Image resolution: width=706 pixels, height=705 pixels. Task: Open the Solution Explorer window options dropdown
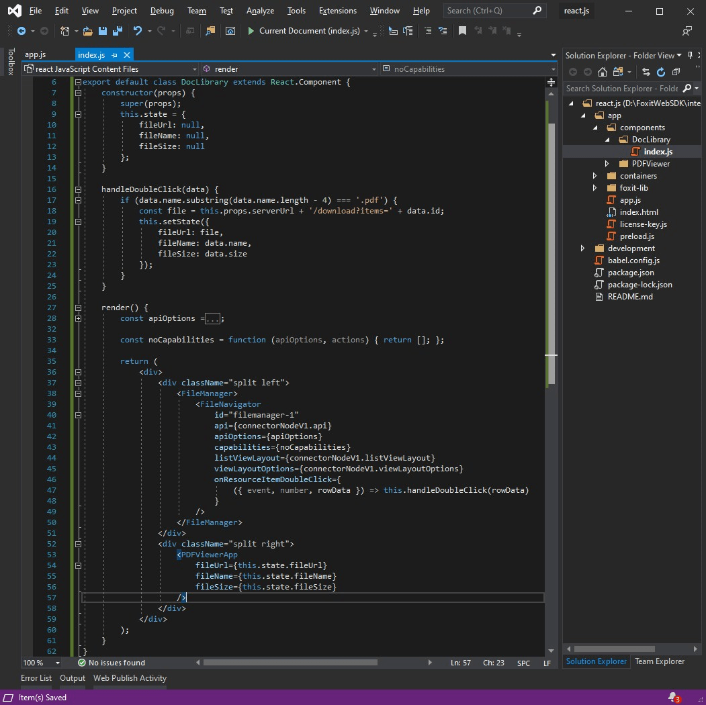[x=679, y=55]
